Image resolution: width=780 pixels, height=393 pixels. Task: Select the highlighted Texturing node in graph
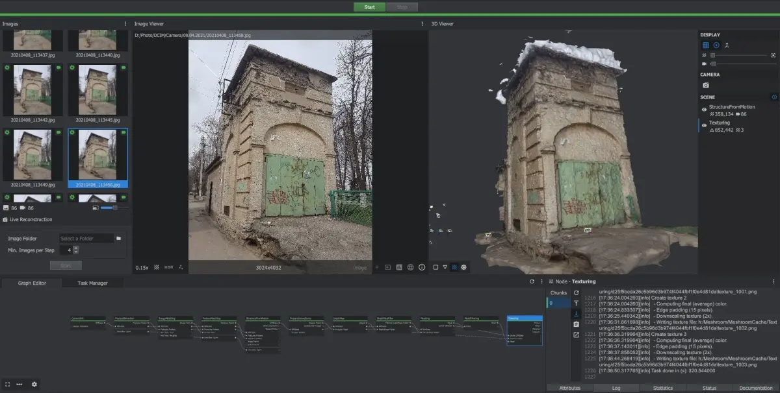coord(524,331)
